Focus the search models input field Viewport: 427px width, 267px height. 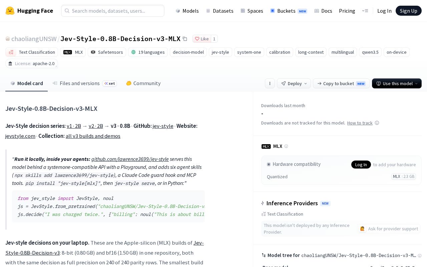click(x=113, y=11)
